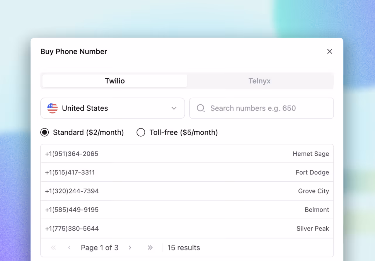Screen dimensions: 375x261
Task: Click the Buy Phone Number title
Action: [74, 51]
